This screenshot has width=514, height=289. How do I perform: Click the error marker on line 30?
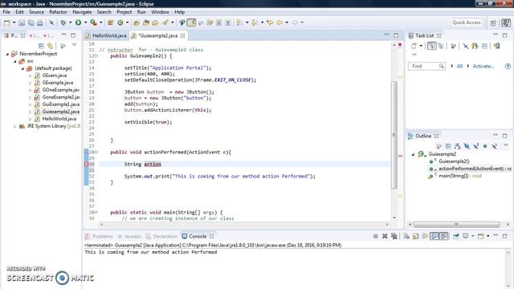(x=86, y=164)
